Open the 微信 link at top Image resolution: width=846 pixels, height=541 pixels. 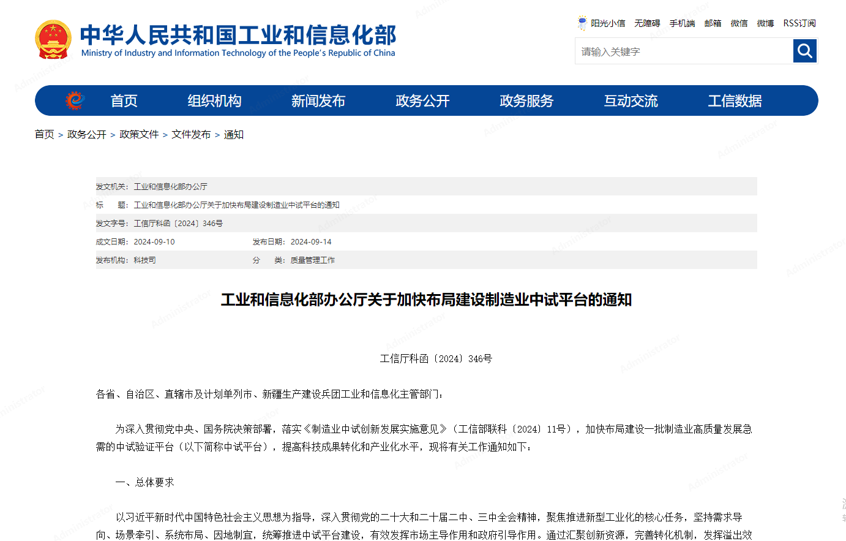(x=739, y=23)
